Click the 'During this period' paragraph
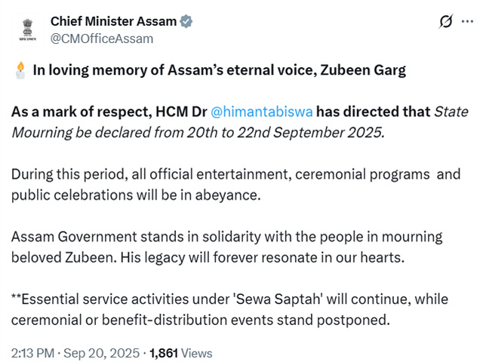This screenshot has height=362, width=483. click(236, 185)
